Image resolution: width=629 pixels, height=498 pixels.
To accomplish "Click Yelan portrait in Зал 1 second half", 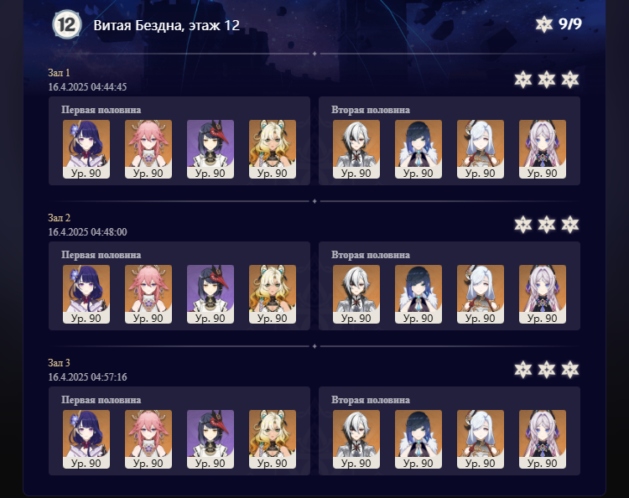I will point(418,149).
